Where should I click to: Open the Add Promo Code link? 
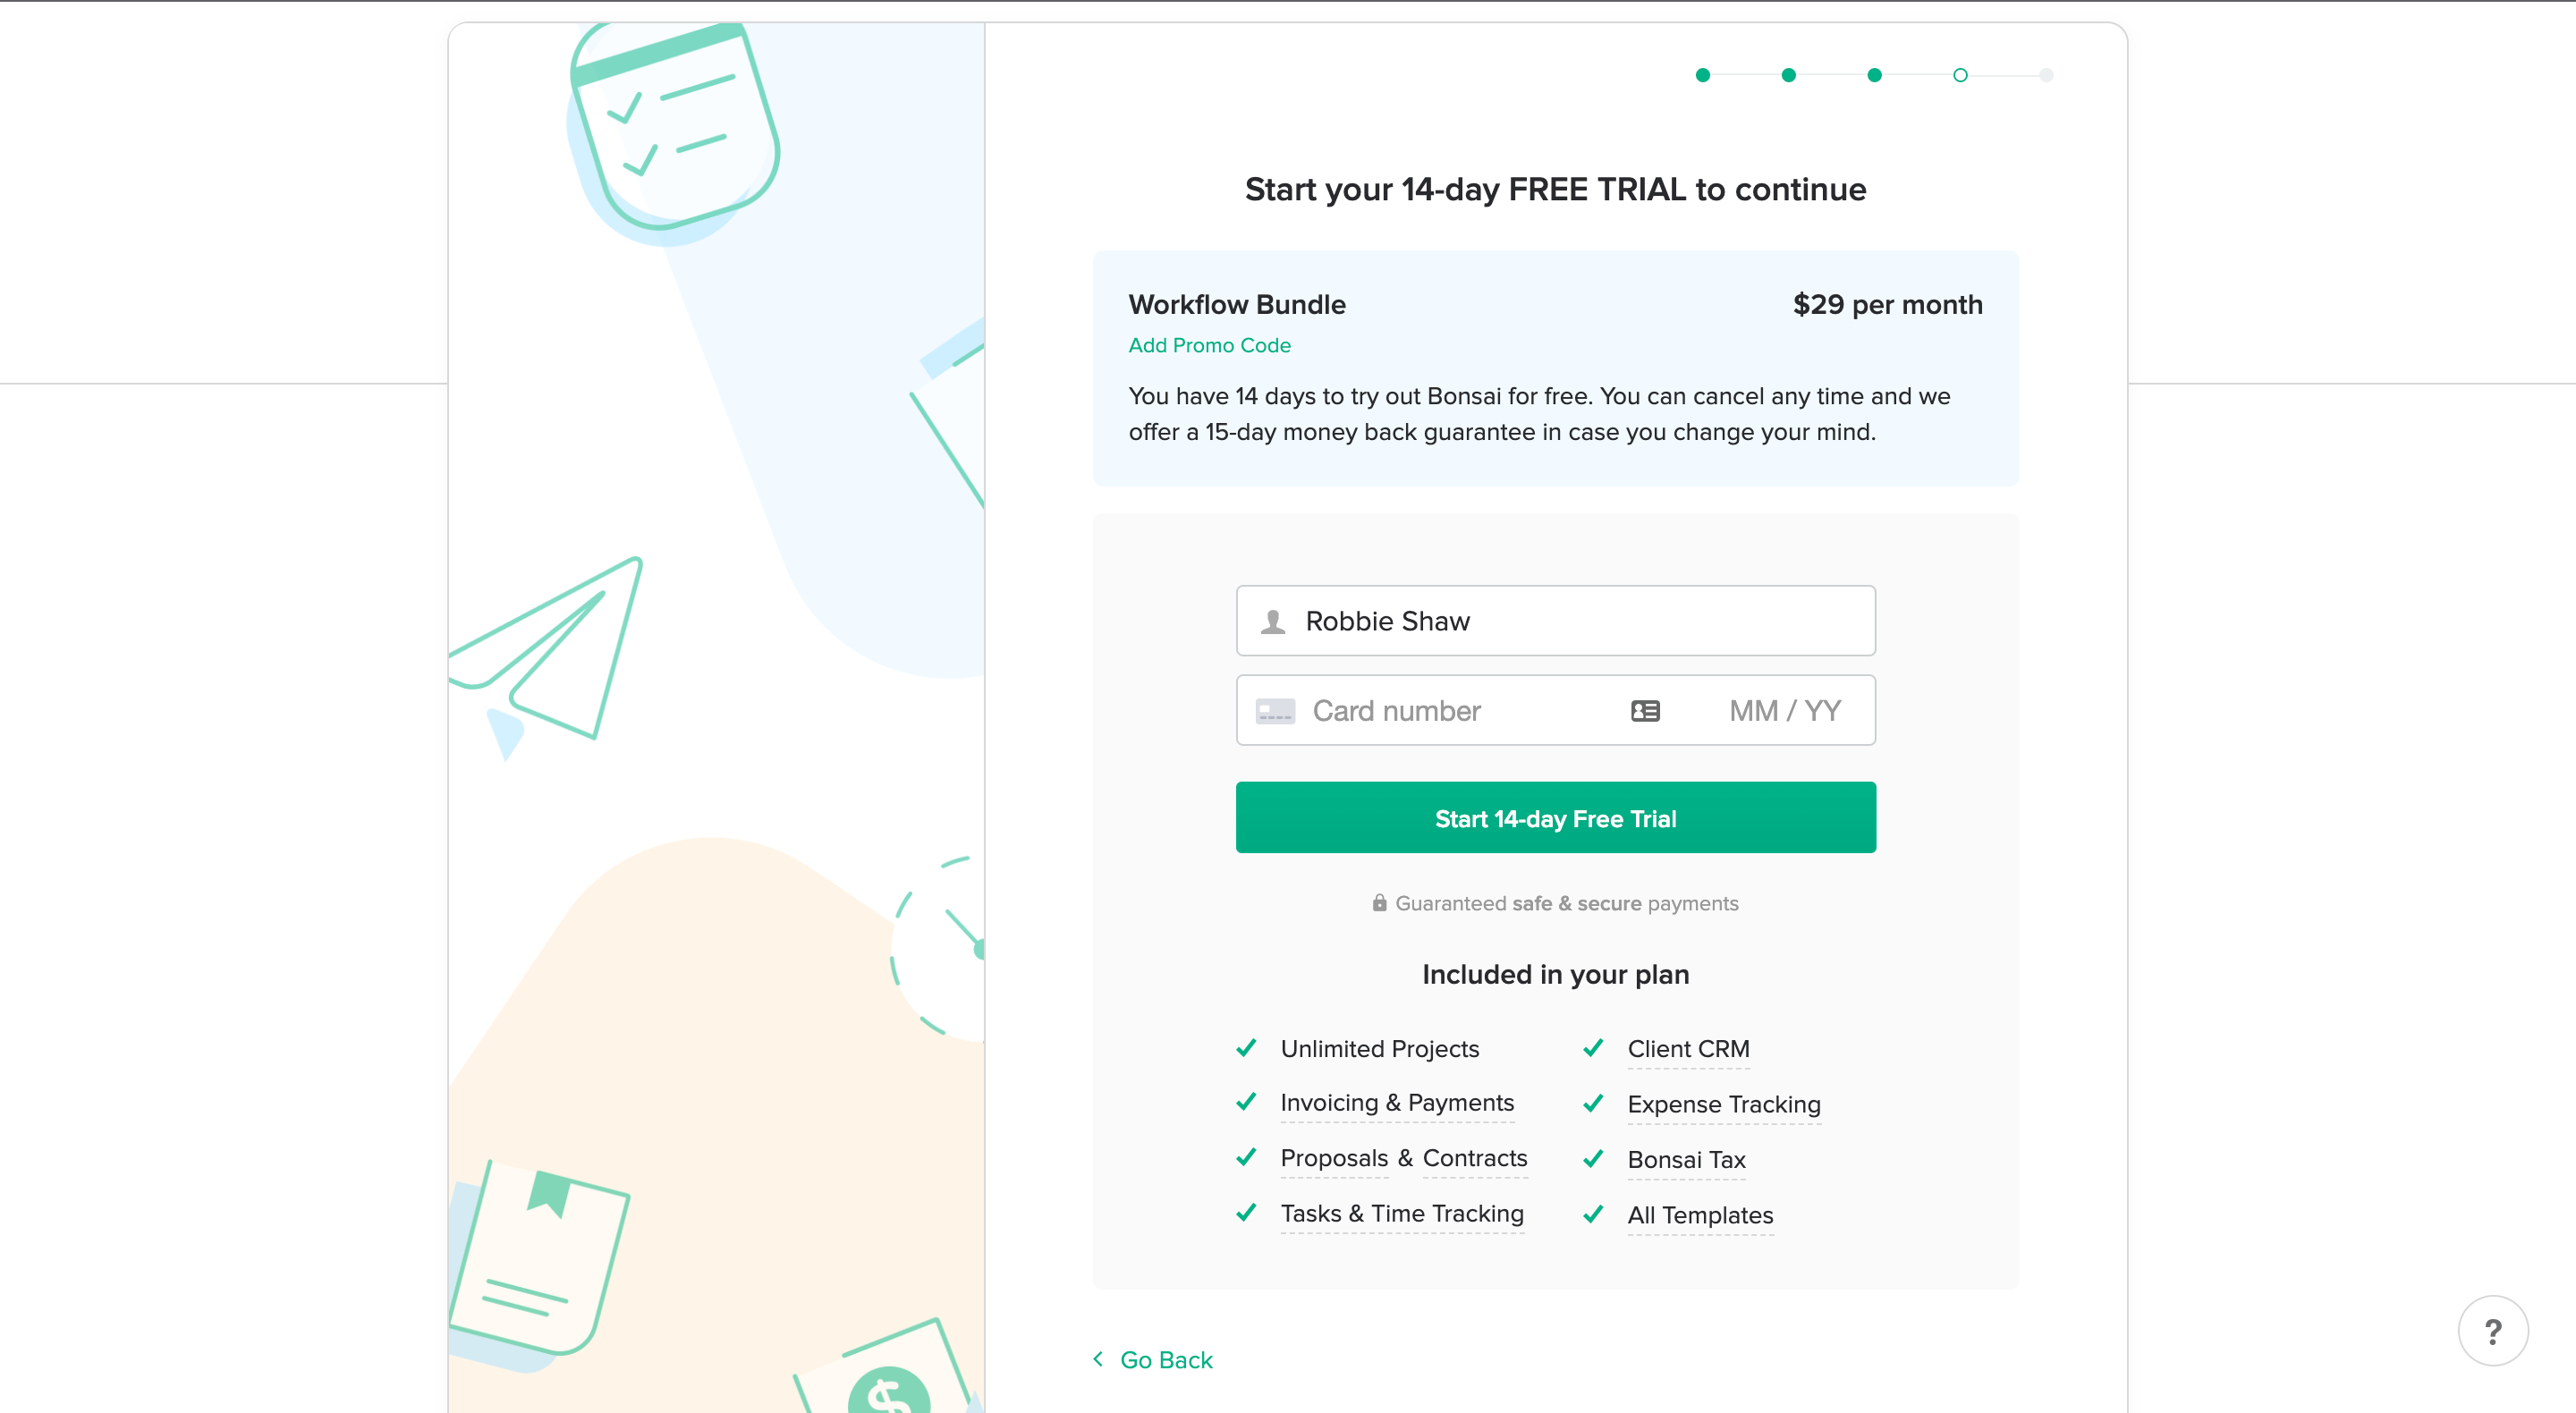click(x=1209, y=345)
